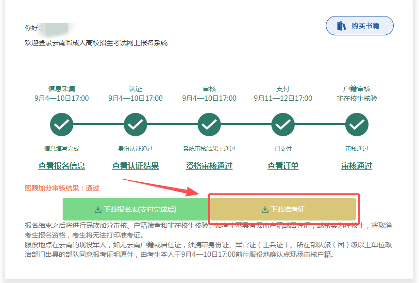Select the 审核 step checkmark circle

coord(209,125)
